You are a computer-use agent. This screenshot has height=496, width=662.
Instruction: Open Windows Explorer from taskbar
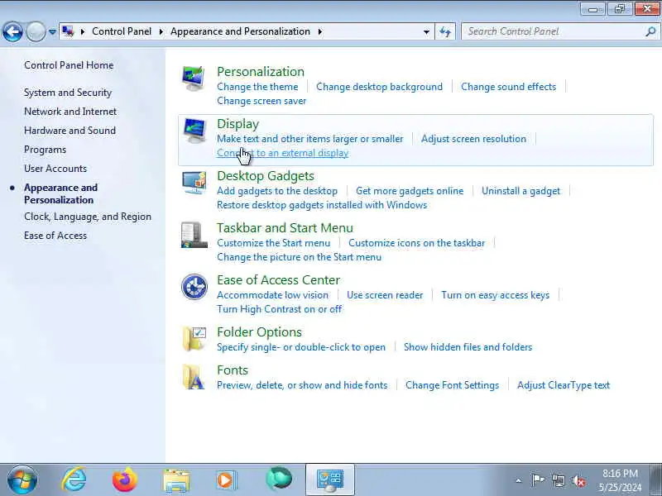(x=176, y=480)
